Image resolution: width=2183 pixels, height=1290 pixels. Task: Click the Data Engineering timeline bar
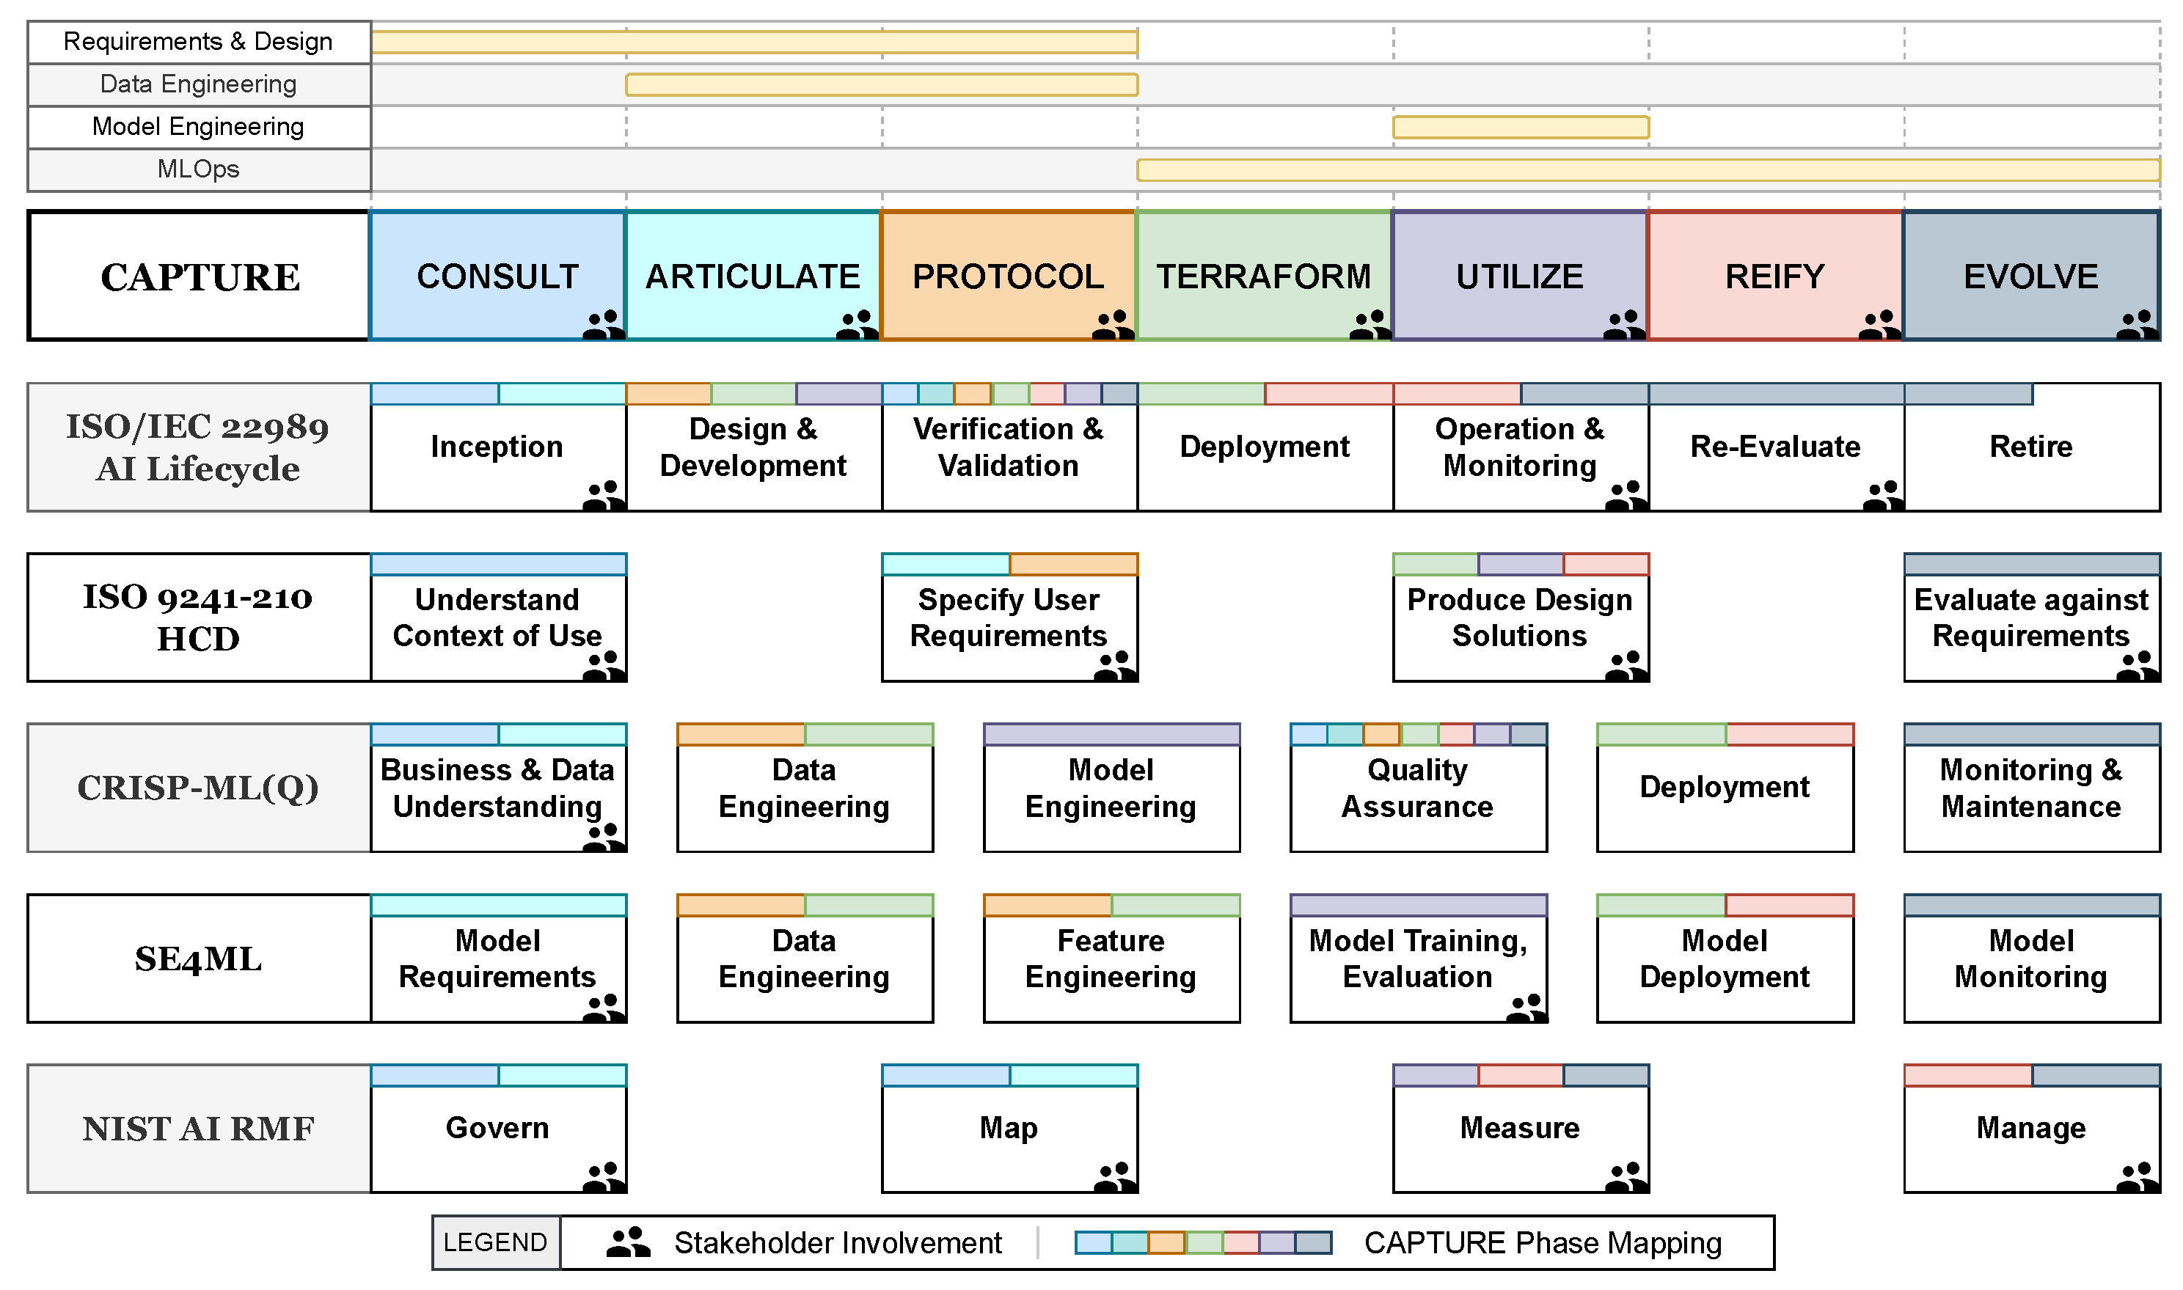[882, 84]
